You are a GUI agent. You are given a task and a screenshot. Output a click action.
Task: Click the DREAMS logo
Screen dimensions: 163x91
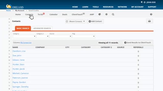15,7
